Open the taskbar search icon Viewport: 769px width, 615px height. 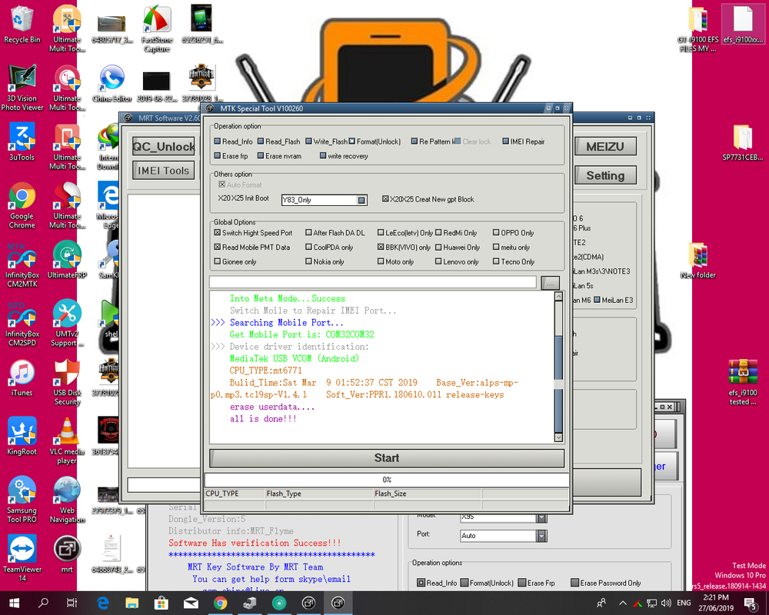pos(43,603)
